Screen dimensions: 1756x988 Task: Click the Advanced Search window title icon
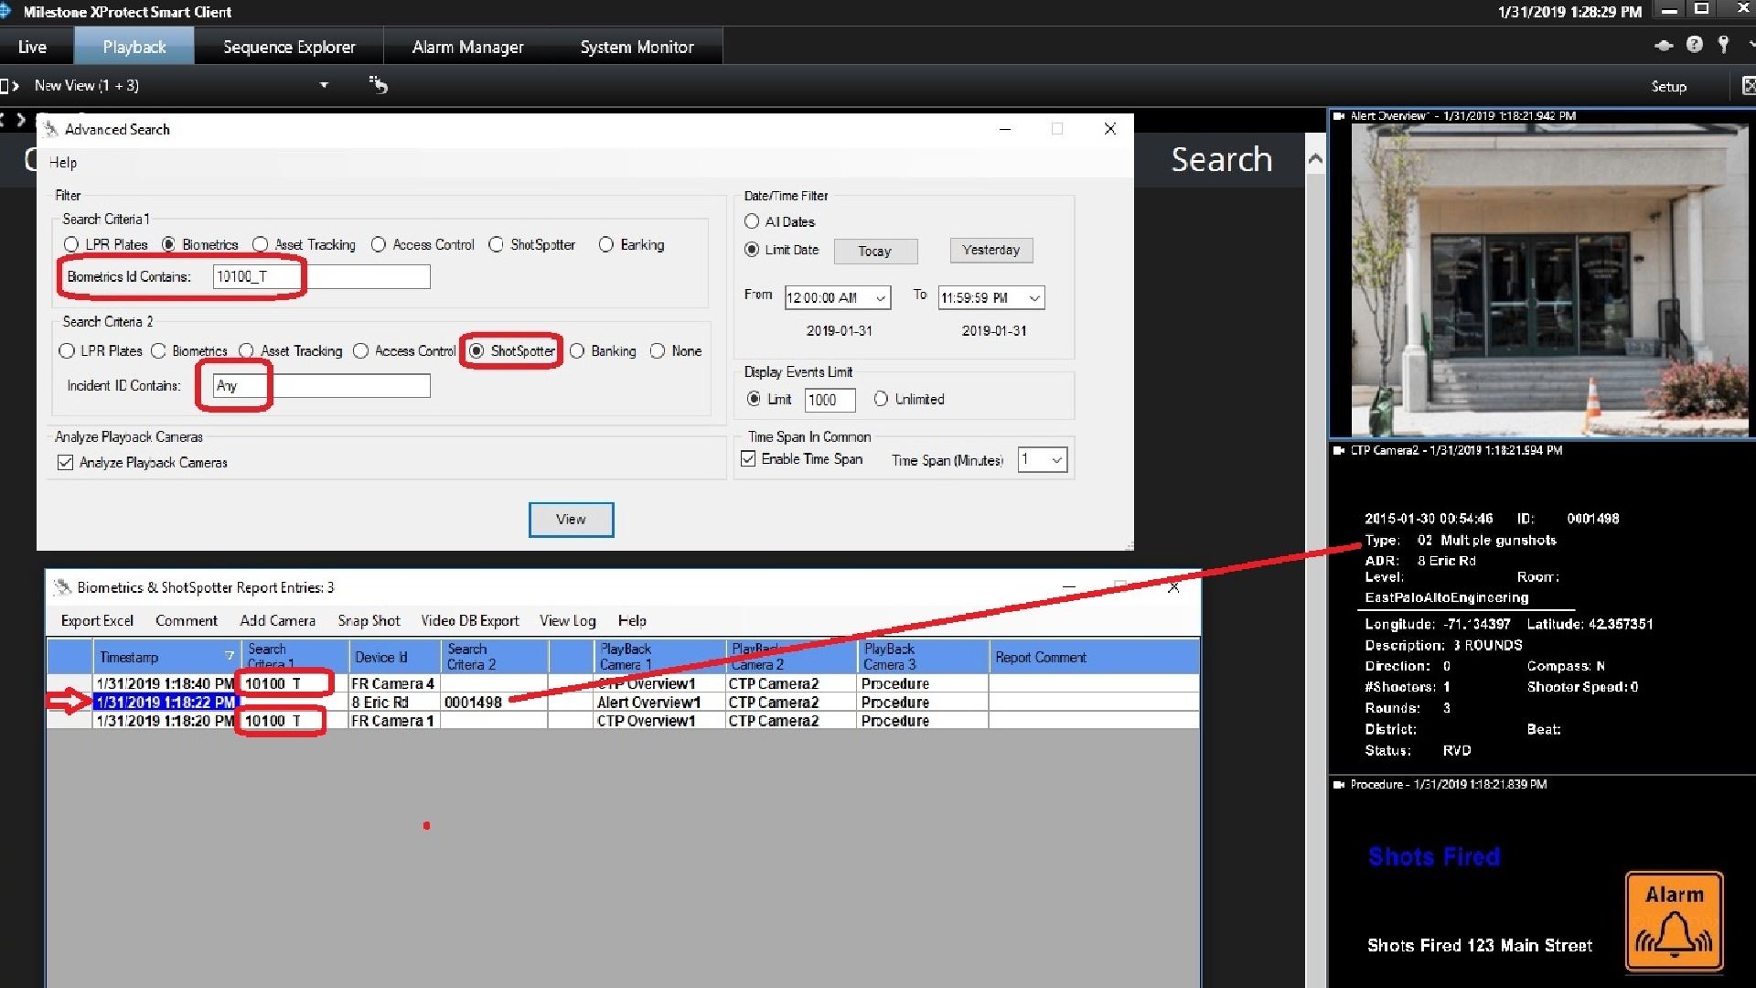point(51,129)
